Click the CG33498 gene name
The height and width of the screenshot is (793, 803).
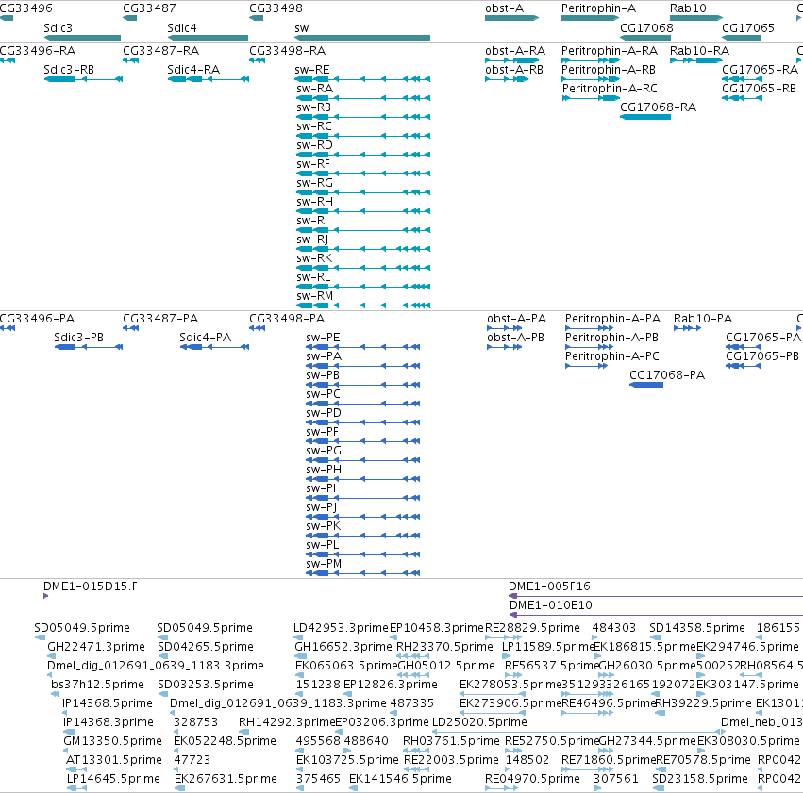click(276, 8)
